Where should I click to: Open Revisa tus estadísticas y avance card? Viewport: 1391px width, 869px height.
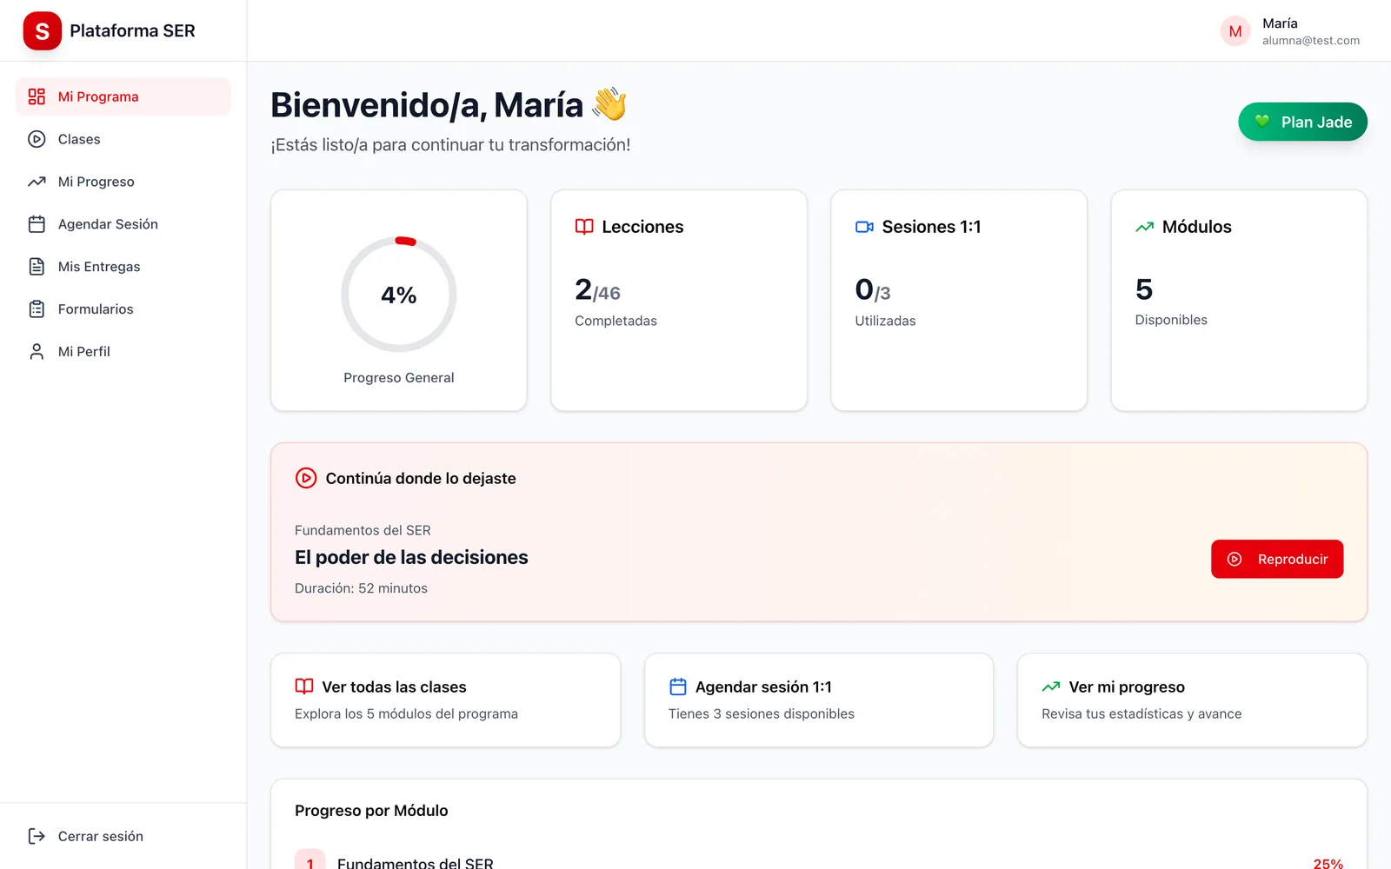pos(1192,700)
